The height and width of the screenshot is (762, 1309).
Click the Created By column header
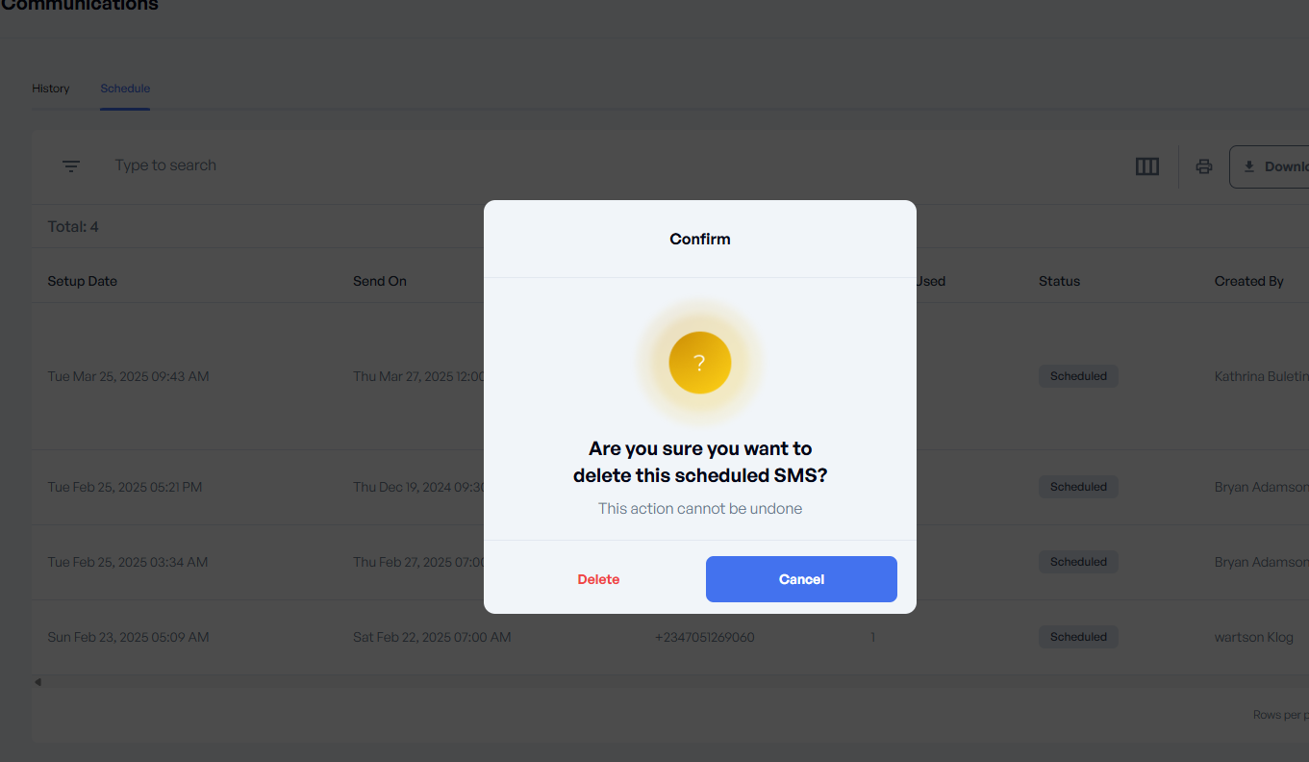(x=1248, y=281)
